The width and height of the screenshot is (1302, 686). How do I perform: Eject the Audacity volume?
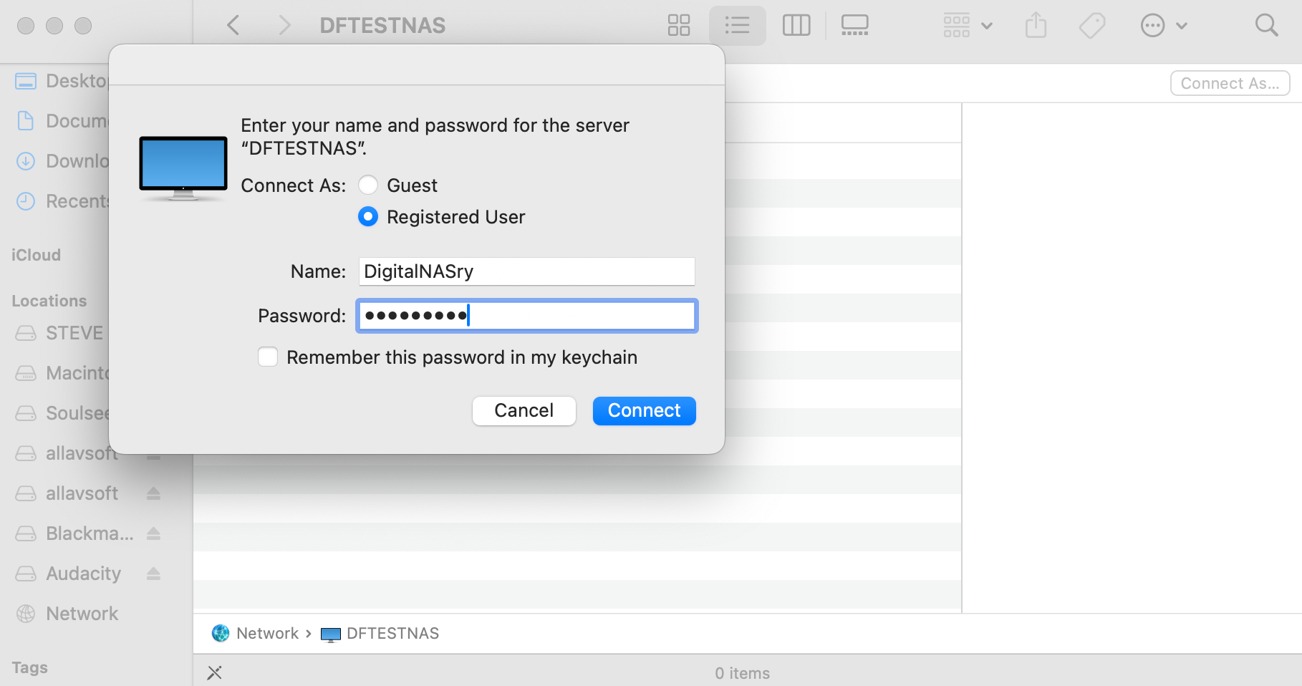pyautogui.click(x=154, y=574)
